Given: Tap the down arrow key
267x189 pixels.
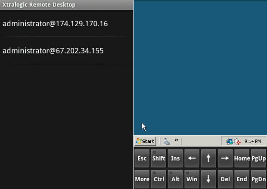Looking at the screenshot, I should click(x=208, y=179).
